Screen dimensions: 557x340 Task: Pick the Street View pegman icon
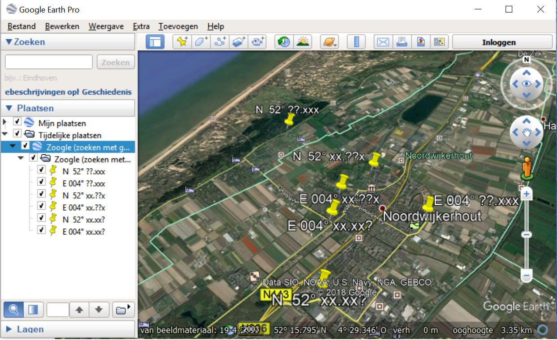tap(527, 168)
